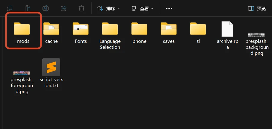Select the _mods folder icon
Viewport: 272px width, 129px height.
pos(22,29)
